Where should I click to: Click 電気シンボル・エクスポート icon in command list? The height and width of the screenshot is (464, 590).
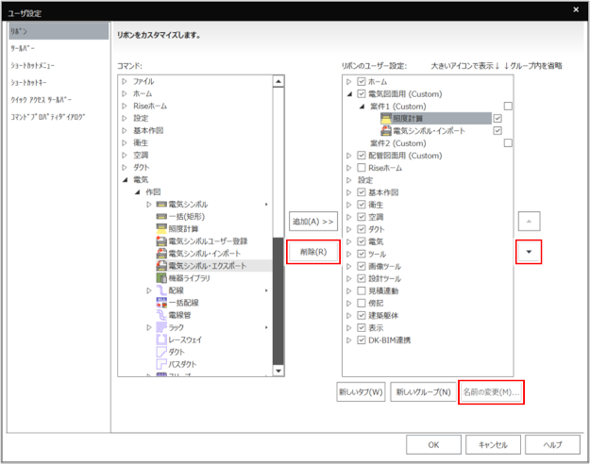[161, 266]
